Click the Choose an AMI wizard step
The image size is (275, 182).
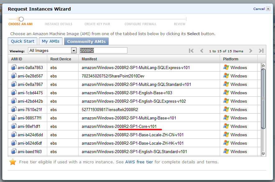click(x=21, y=24)
